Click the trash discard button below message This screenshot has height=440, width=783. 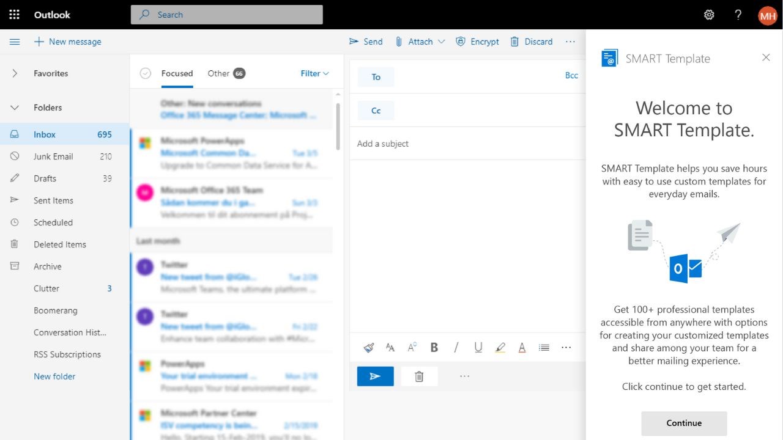pos(419,376)
